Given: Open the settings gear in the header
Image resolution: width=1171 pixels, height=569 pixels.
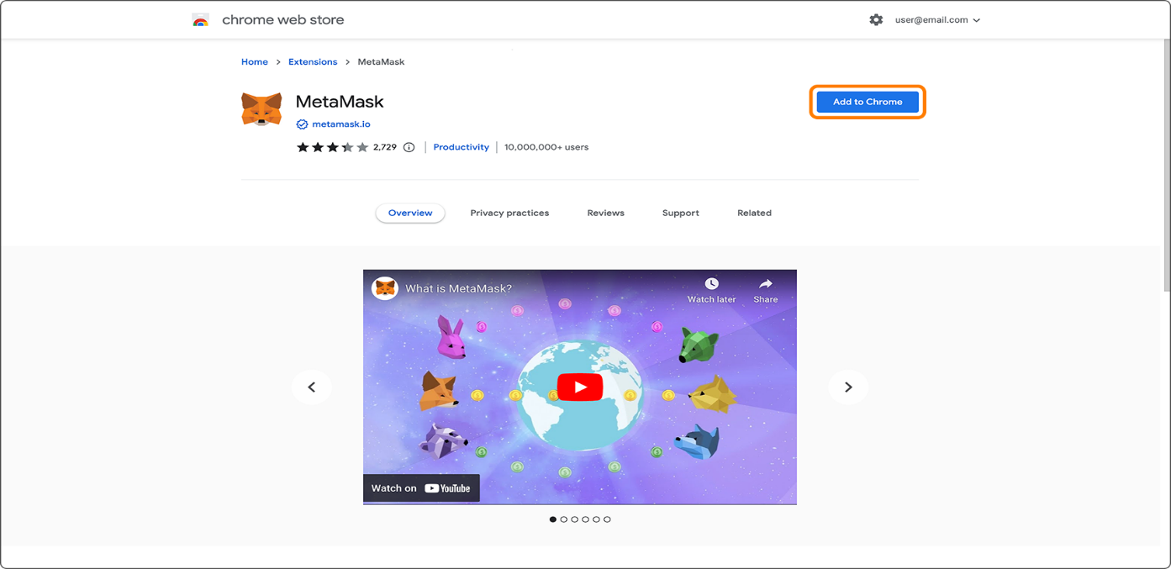Looking at the screenshot, I should pos(876,20).
